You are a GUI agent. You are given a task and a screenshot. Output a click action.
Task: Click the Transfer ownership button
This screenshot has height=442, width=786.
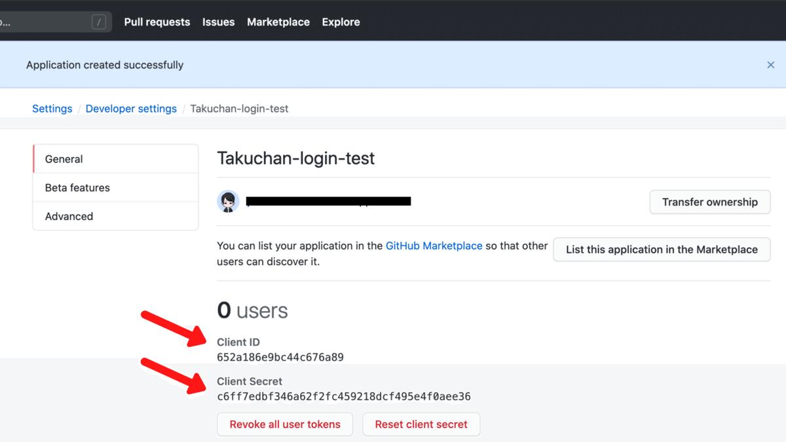pos(710,202)
